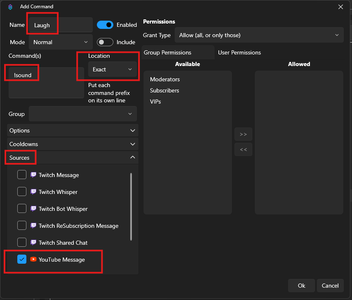Click the Twitch icon beside ReSubscription Message
The image size is (352, 300).
pos(33,226)
